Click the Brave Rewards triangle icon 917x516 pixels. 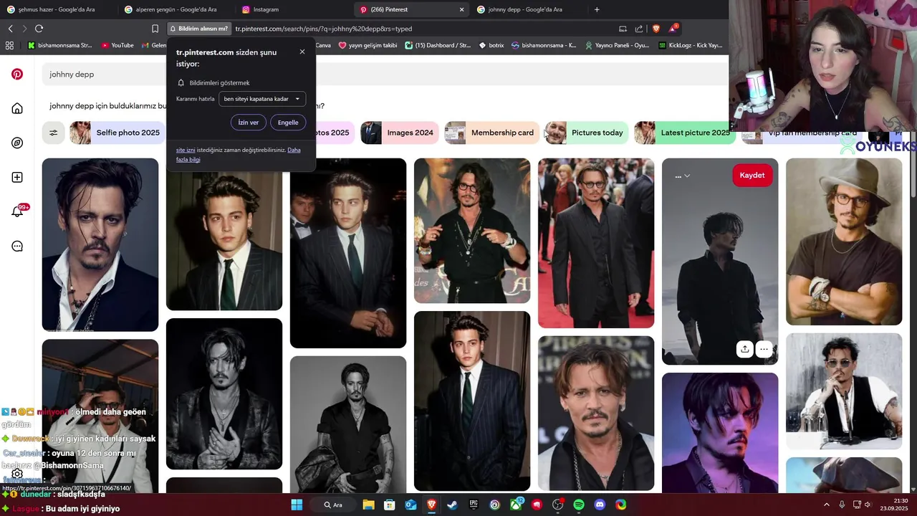click(673, 29)
